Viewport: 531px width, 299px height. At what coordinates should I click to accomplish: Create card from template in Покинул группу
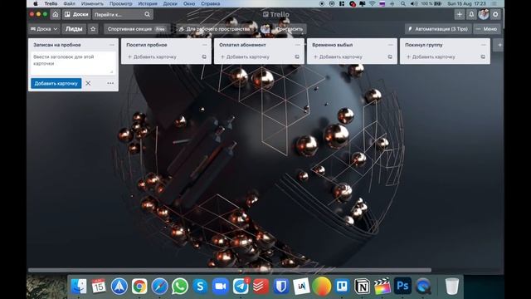click(483, 57)
